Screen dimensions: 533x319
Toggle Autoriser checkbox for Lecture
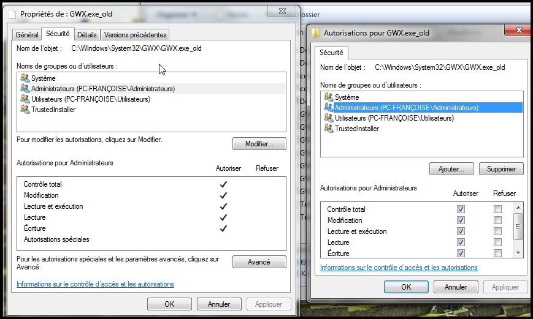click(x=461, y=242)
